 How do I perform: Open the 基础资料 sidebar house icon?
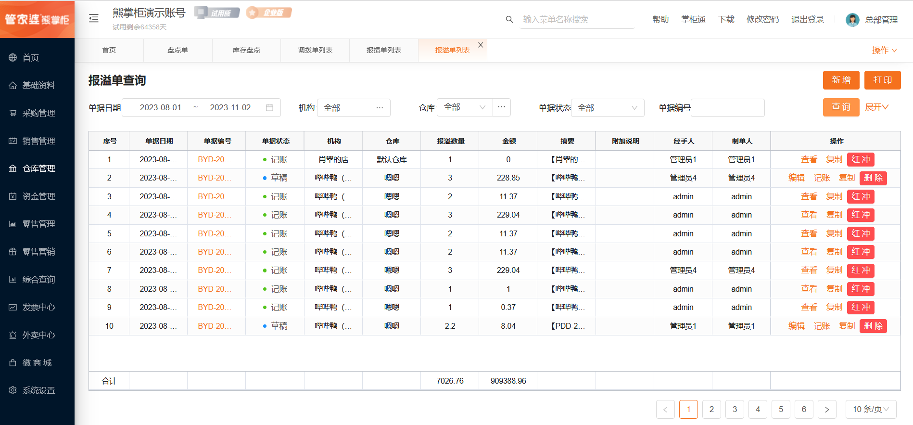[x=13, y=85]
